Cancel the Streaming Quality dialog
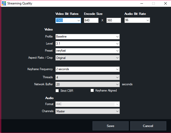The image size is (171, 133). [148, 126]
